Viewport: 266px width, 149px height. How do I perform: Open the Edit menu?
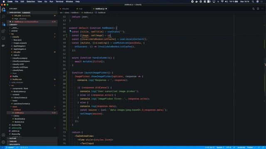(22, 2)
